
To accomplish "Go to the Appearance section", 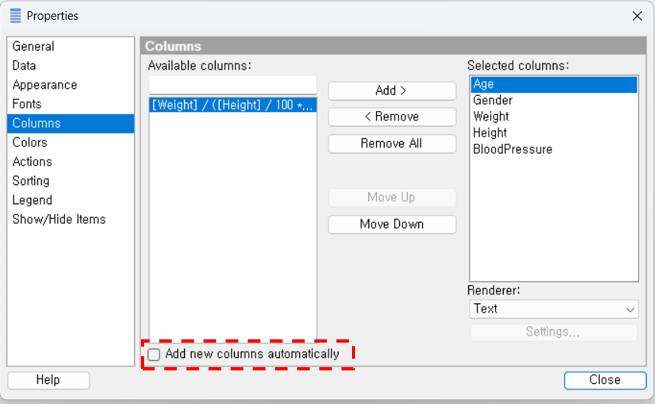I will coord(71,85).
